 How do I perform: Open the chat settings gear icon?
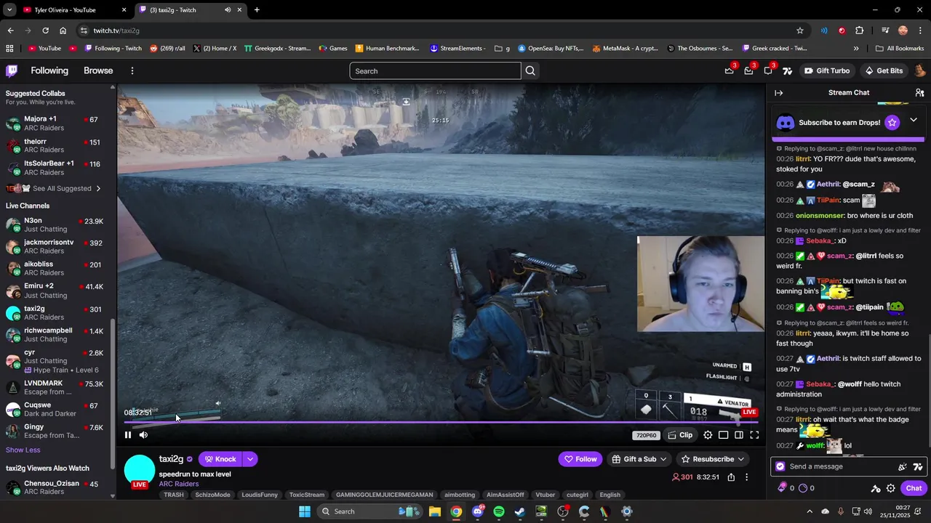[x=890, y=488]
